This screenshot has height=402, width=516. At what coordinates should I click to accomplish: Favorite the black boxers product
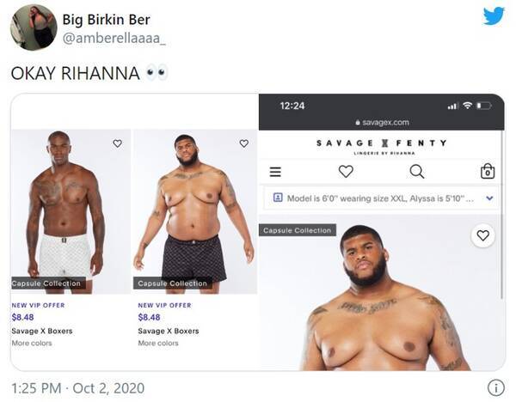243,143
